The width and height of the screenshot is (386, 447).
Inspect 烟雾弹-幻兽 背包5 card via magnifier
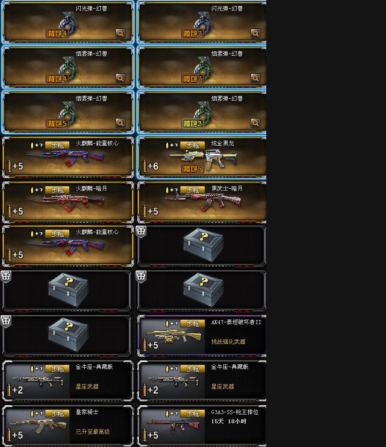click(120, 123)
